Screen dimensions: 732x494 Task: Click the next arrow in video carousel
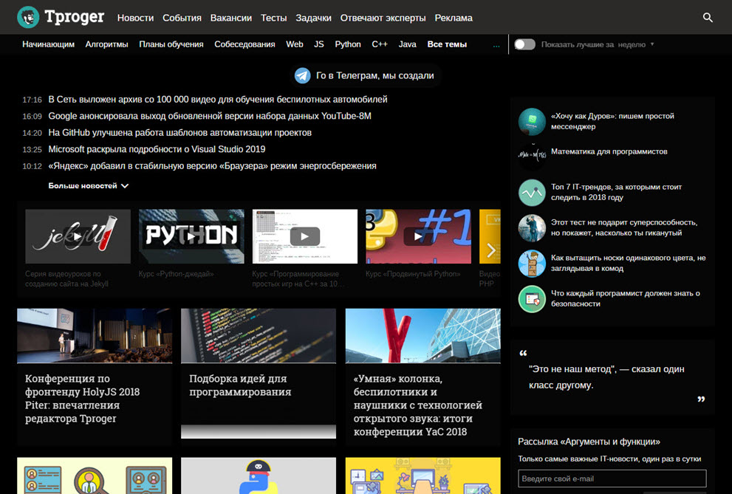tap(490, 250)
